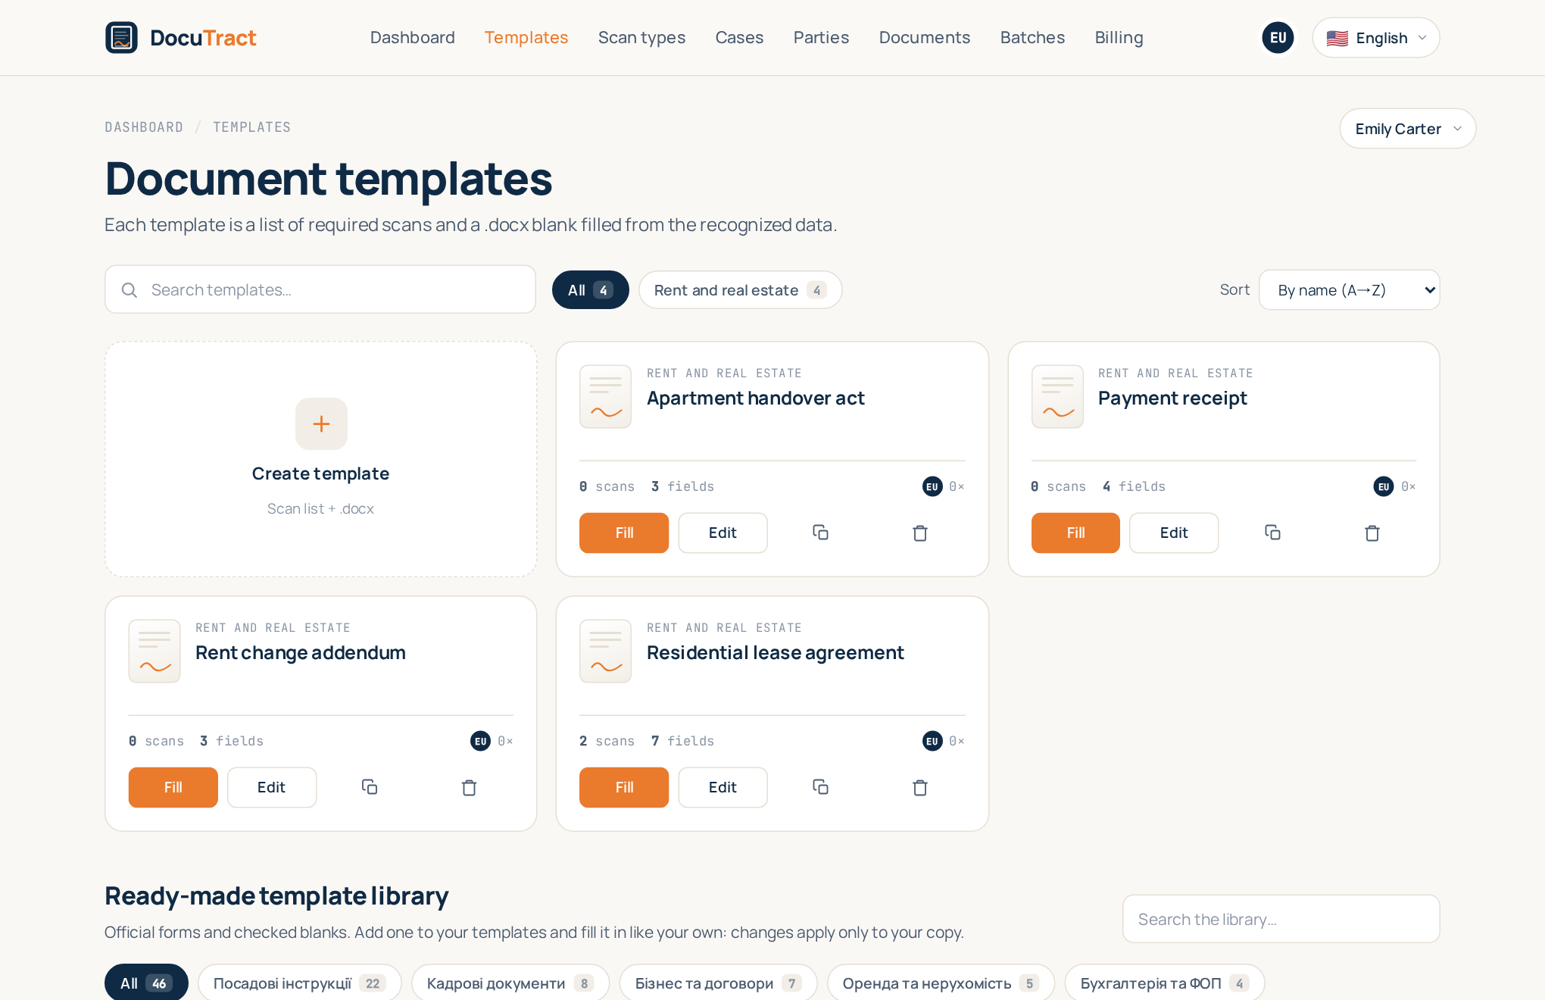Delete the Residential lease agreement template

pos(920,787)
